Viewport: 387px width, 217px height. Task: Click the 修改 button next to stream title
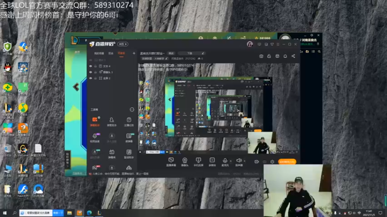click(x=171, y=53)
